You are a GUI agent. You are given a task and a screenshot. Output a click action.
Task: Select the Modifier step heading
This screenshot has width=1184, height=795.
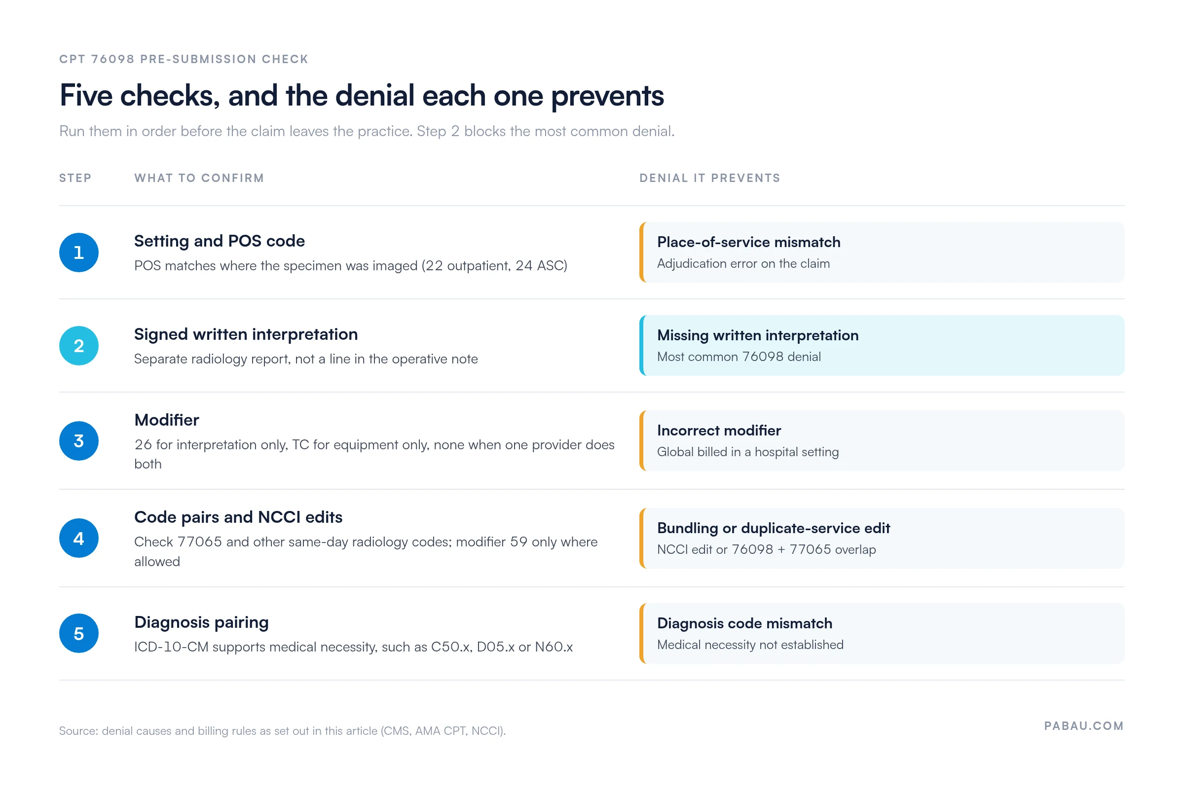[x=167, y=420]
